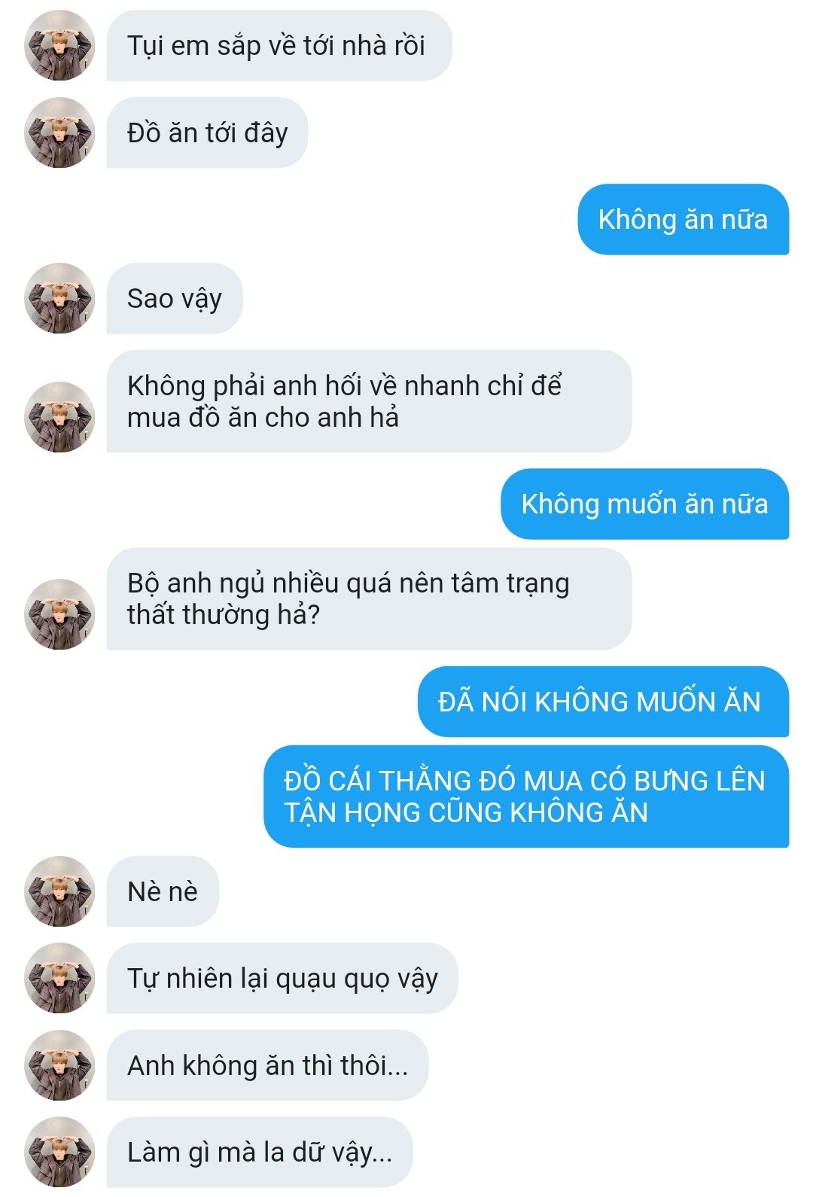Select the "Làm gì mà la dữ vậy..." message

tap(260, 1152)
